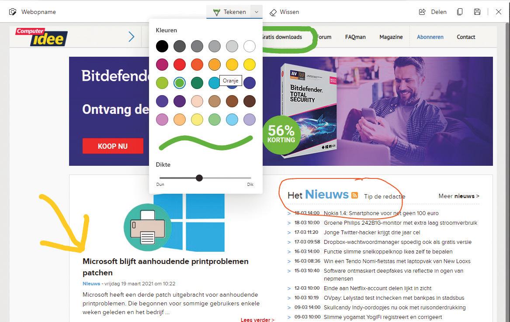This screenshot has height=322, width=510.
Task: Pick the black color swatch
Action: click(162, 46)
